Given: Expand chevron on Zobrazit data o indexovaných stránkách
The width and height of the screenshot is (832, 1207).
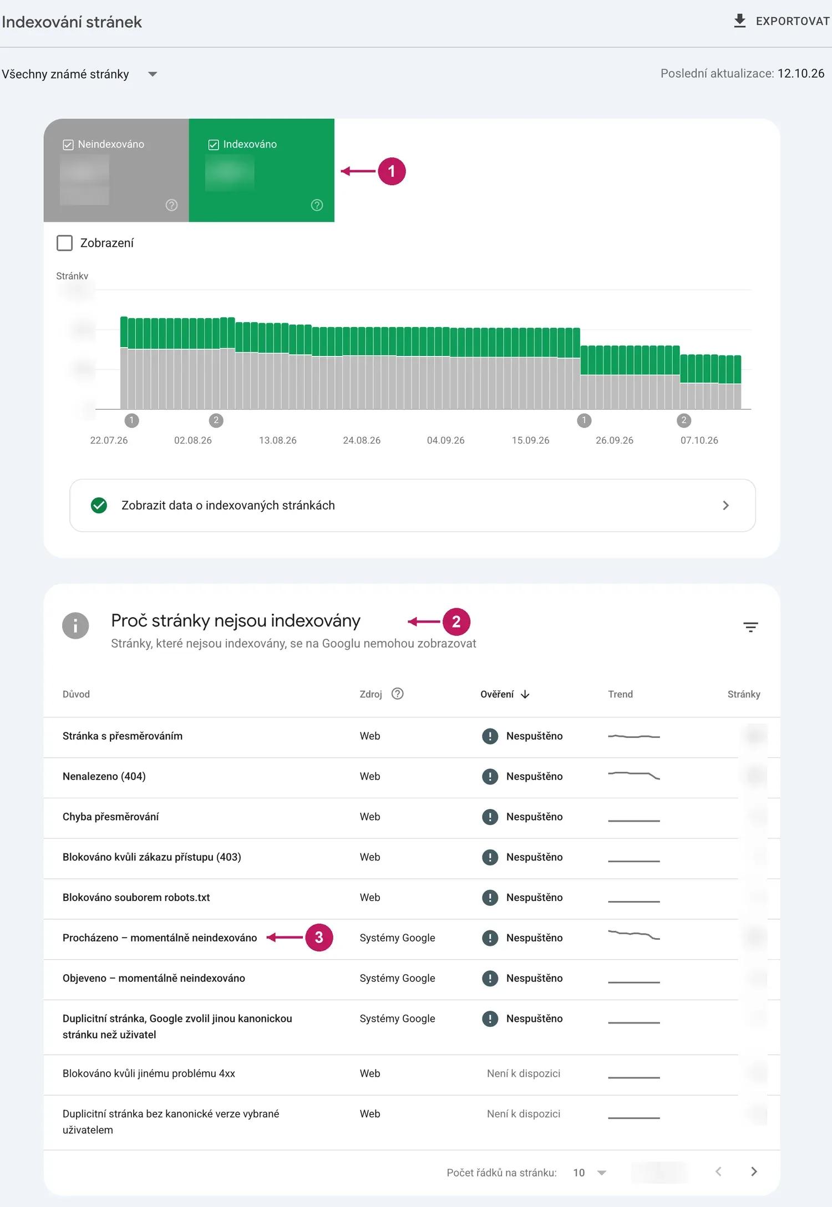Looking at the screenshot, I should 726,506.
